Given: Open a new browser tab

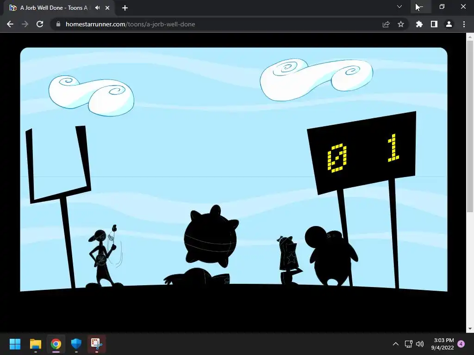Looking at the screenshot, I should [x=125, y=8].
